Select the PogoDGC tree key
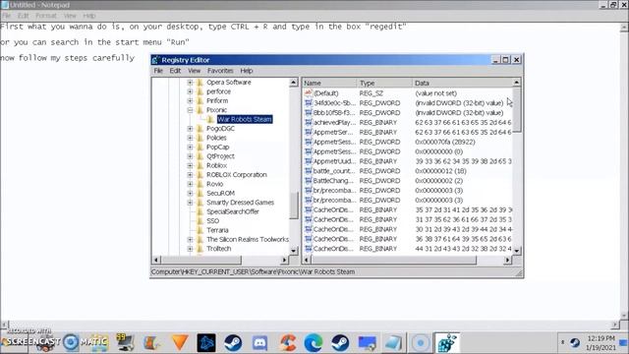 (220, 129)
